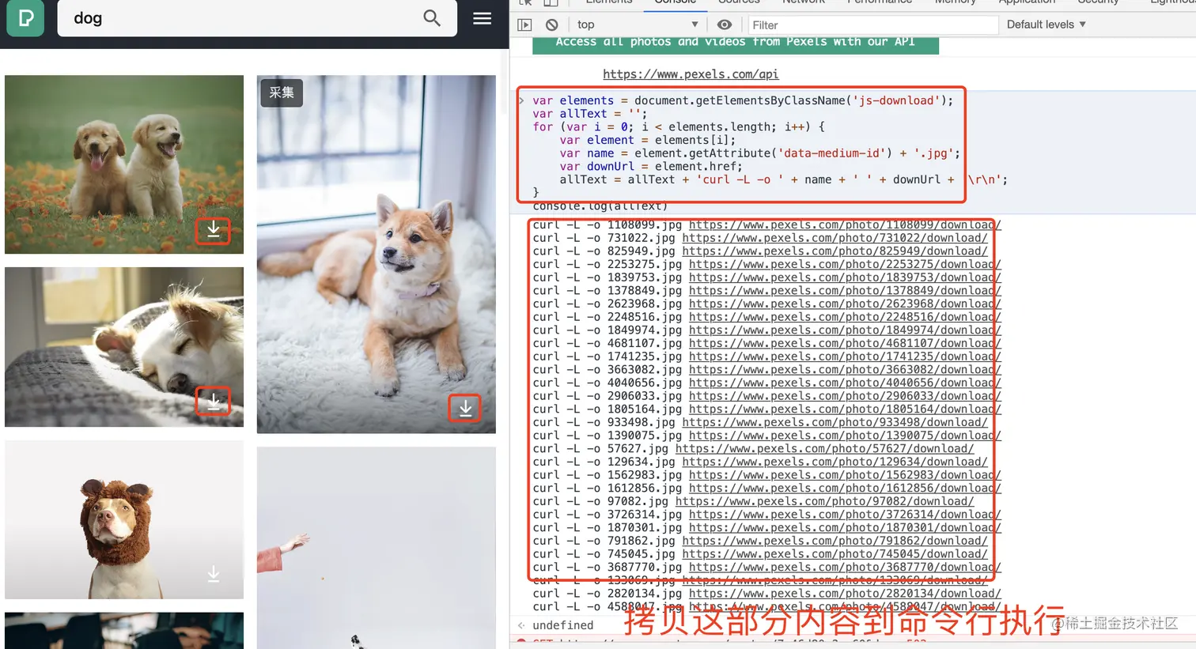Open the photo/2623968/download link
The height and width of the screenshot is (649, 1196).
845,304
